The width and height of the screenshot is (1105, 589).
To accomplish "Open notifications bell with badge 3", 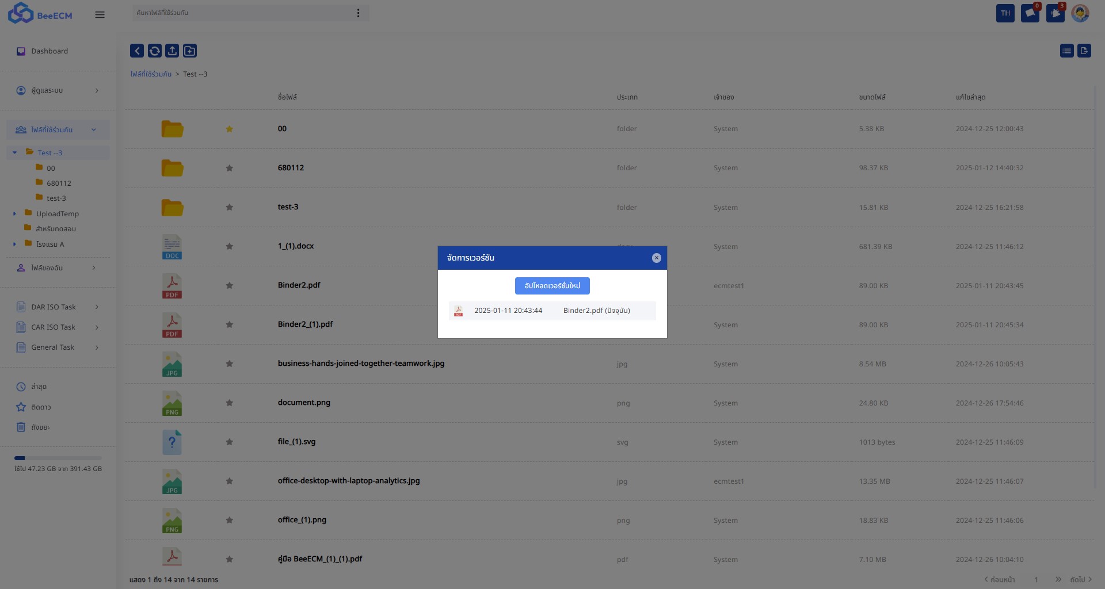I will (x=1056, y=13).
